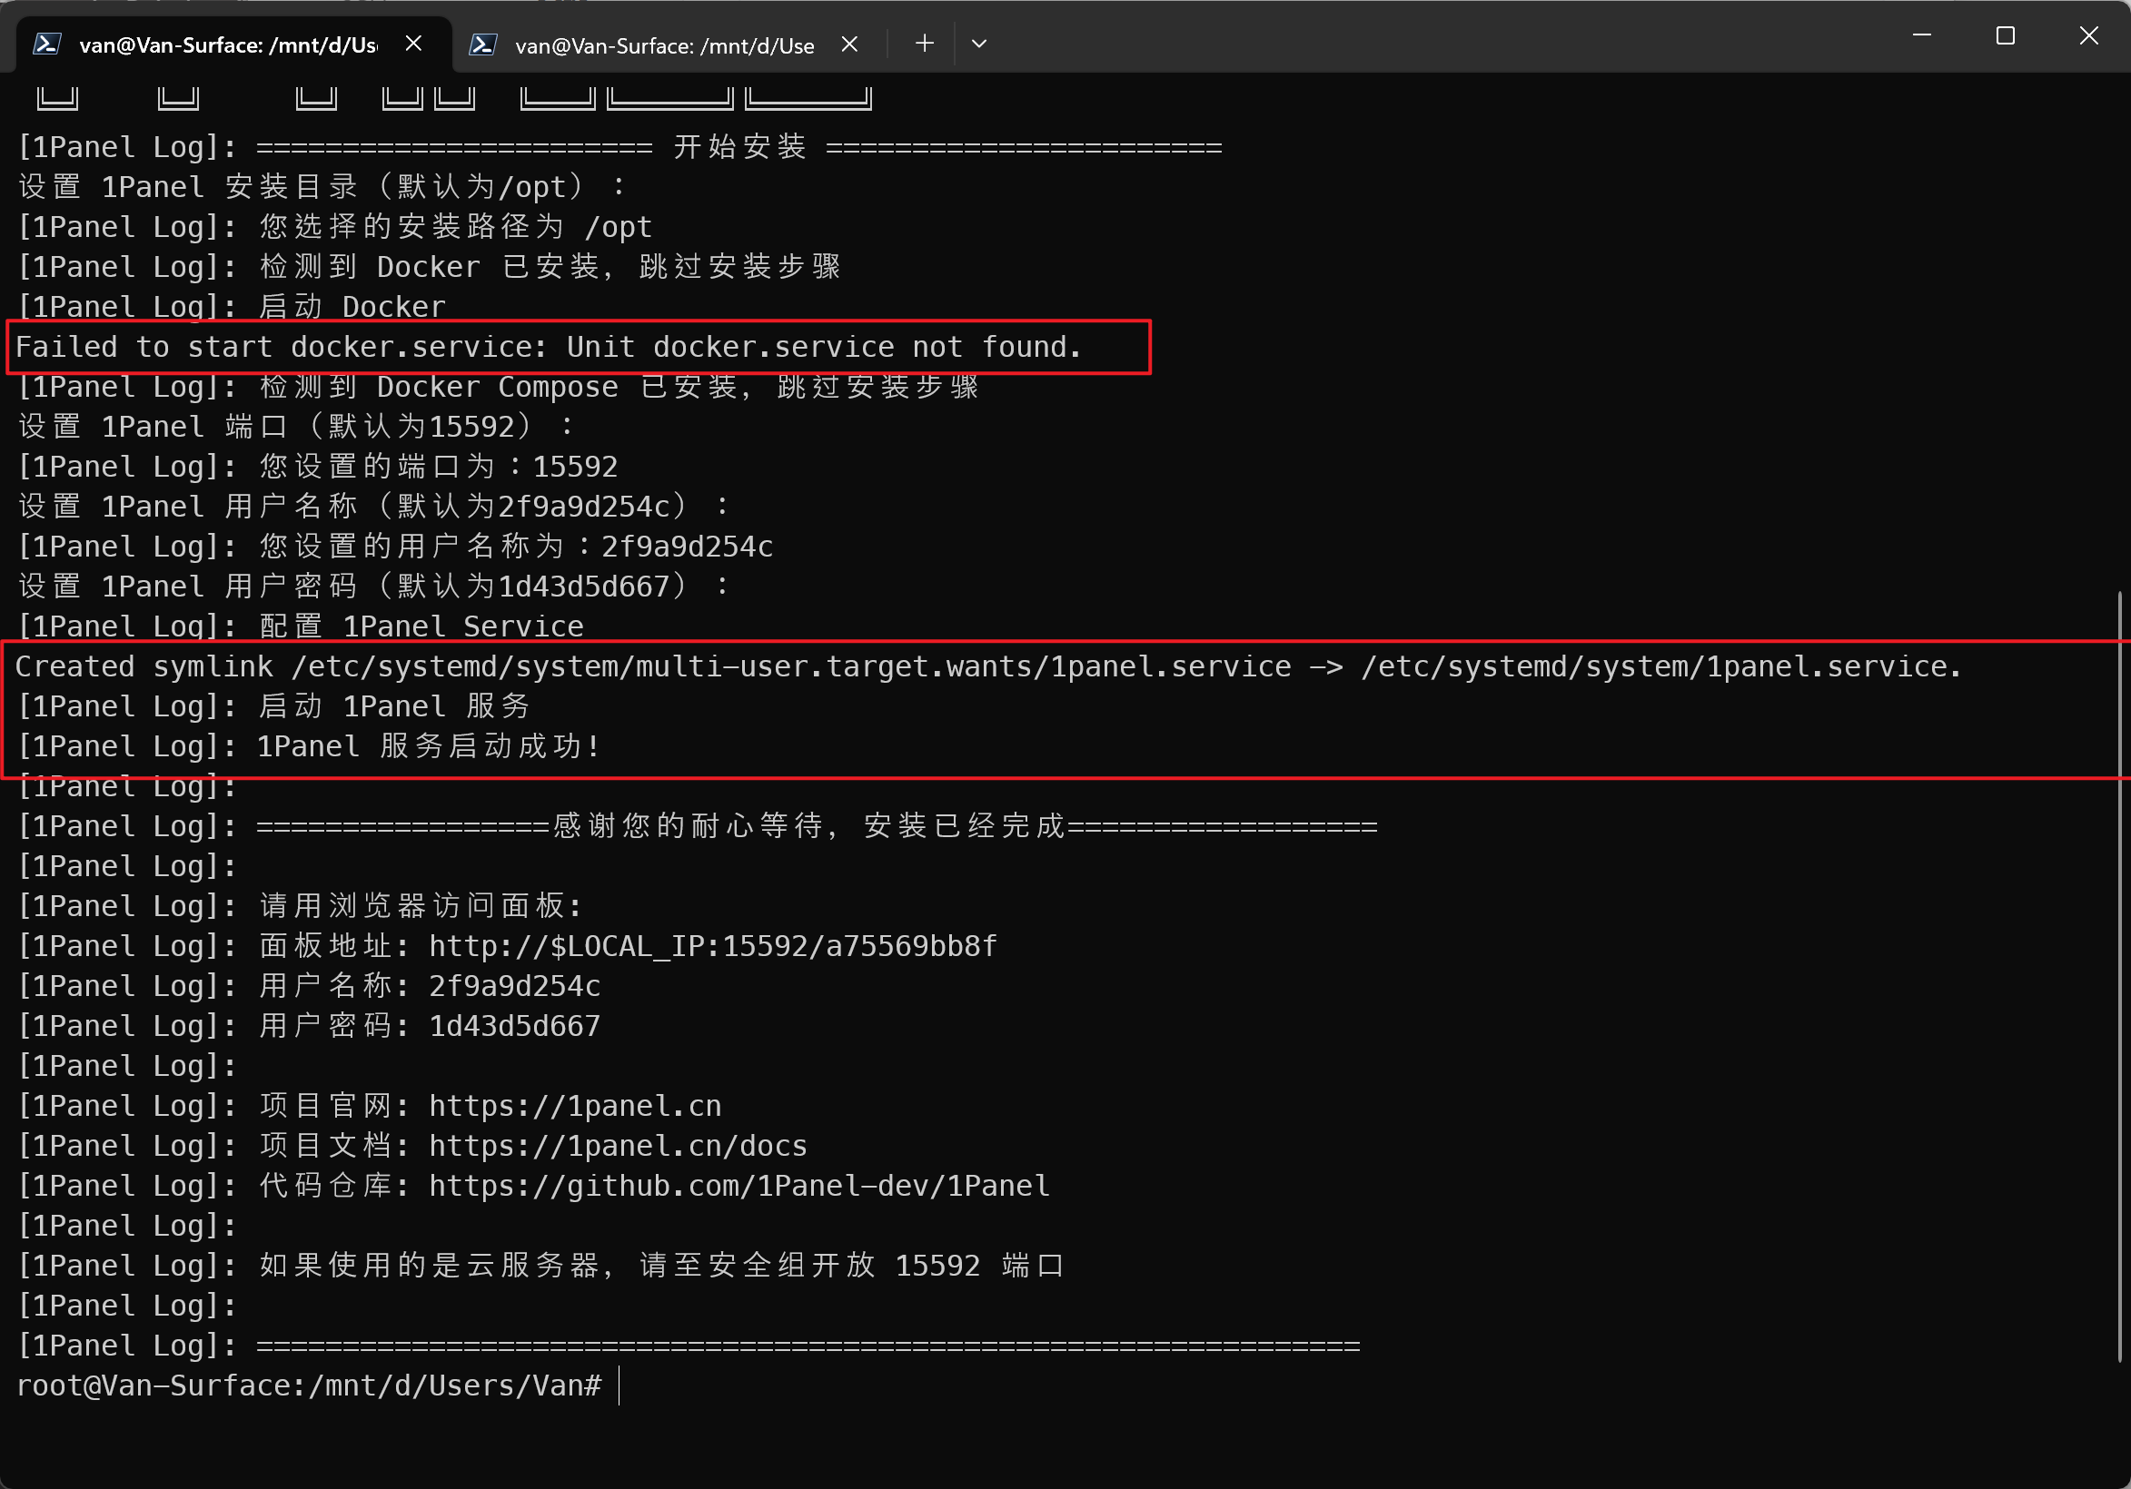Viewport: 2131px width, 1489px height.
Task: Restore the window with the restore button
Action: [x=2005, y=36]
